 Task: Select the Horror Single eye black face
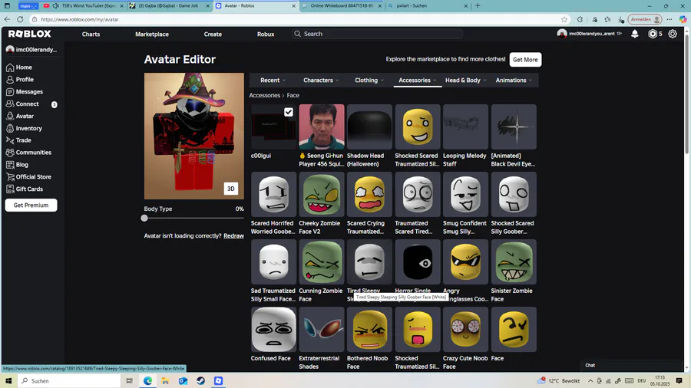click(x=418, y=262)
